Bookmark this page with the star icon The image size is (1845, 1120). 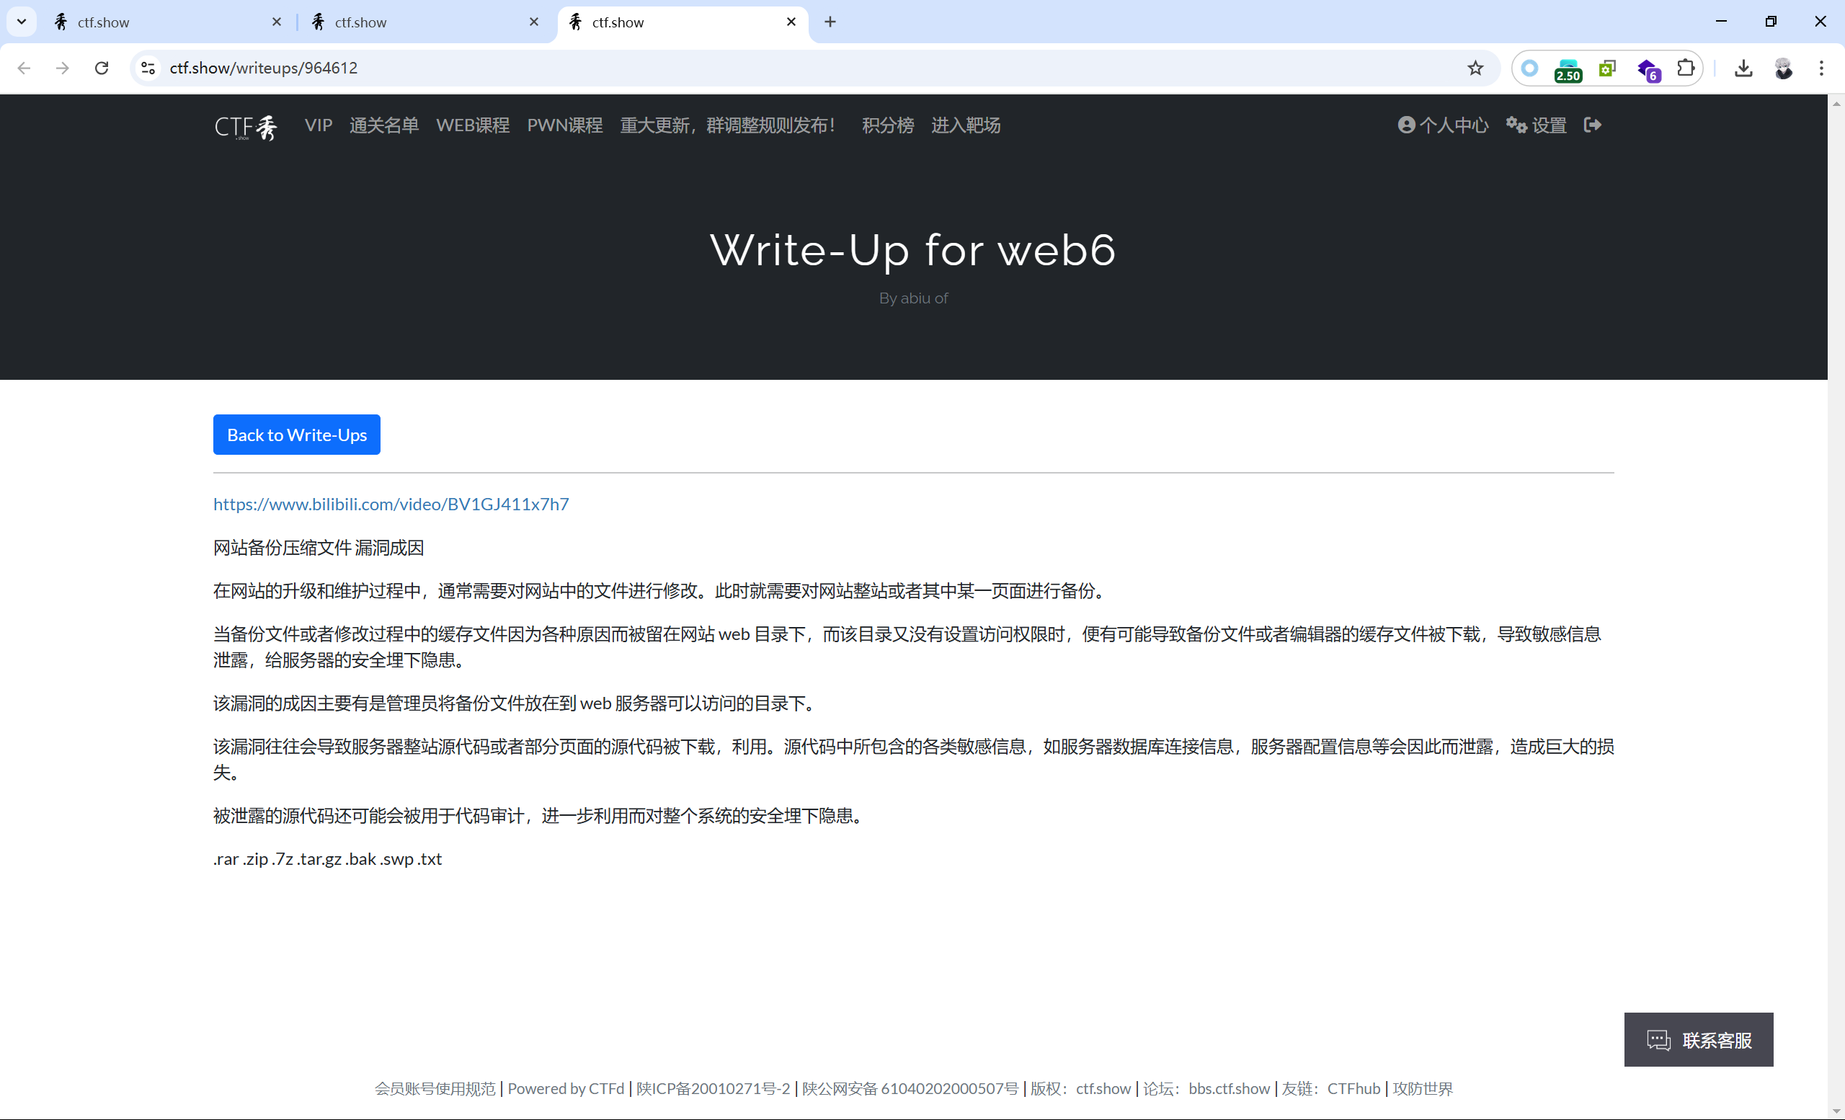[x=1475, y=68]
